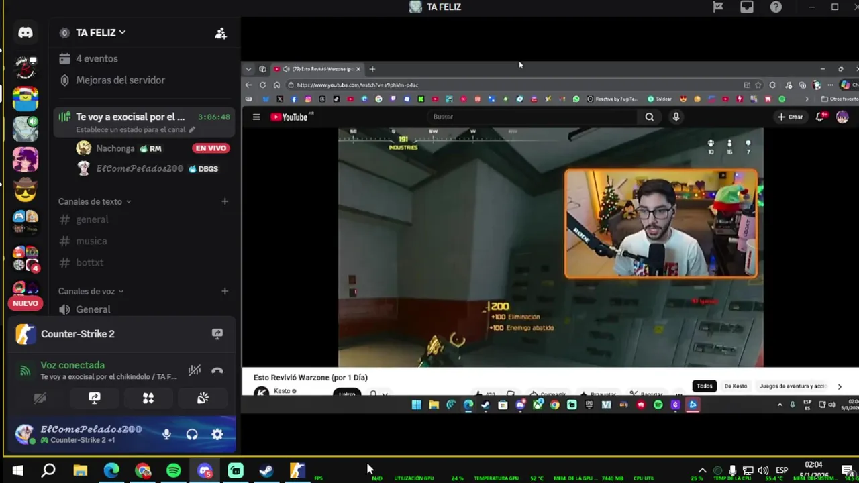Collapse Canales de texto category
Image resolution: width=859 pixels, height=483 pixels.
[x=94, y=201]
